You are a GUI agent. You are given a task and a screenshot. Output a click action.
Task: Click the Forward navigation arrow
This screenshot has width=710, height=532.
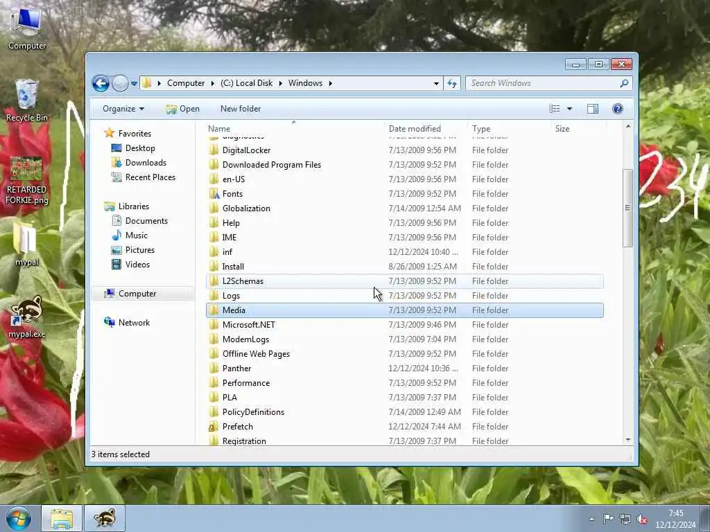tap(120, 83)
